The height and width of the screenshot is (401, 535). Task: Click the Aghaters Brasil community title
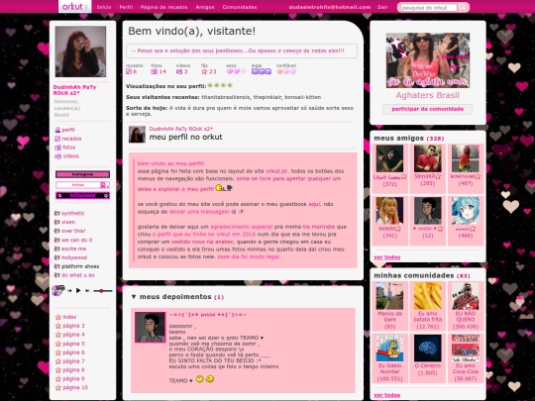(428, 95)
